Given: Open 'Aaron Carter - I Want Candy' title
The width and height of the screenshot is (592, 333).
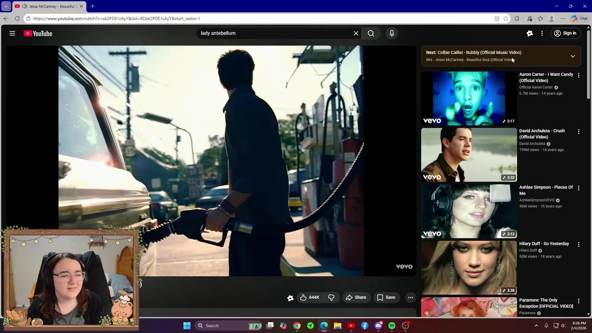Looking at the screenshot, I should point(546,77).
